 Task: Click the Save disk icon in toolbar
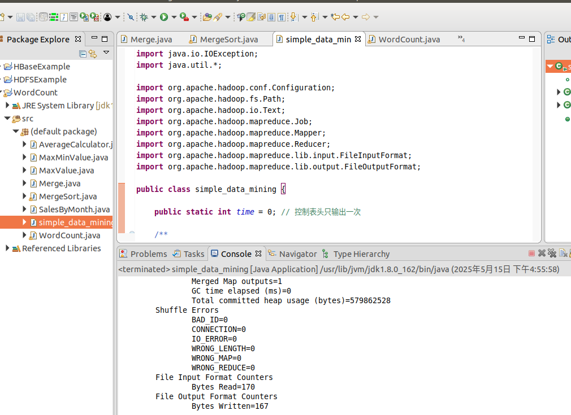20,18
